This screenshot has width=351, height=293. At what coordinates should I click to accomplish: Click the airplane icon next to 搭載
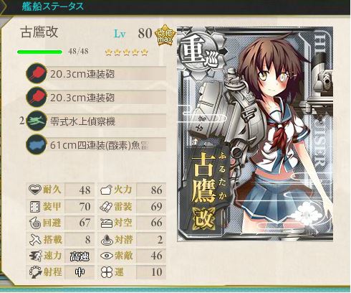(35, 240)
